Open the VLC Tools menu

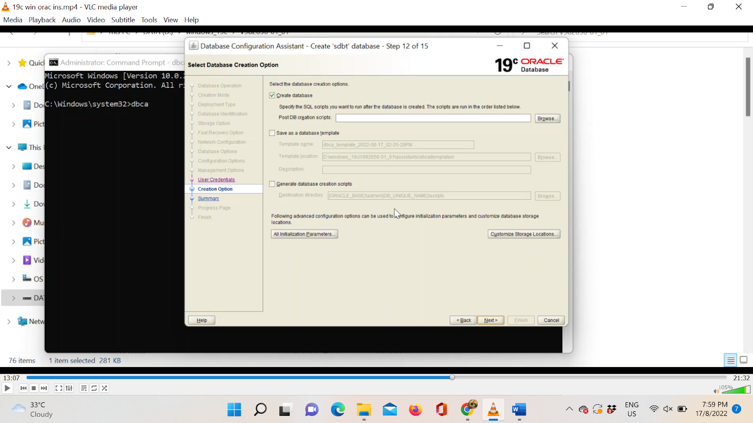click(149, 20)
